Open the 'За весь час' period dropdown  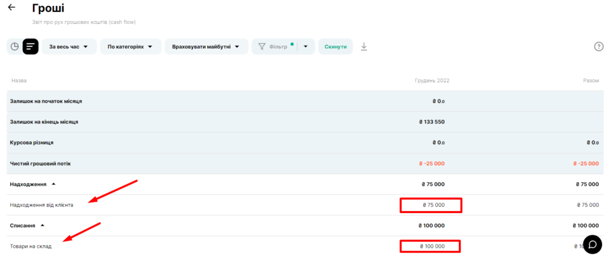[x=70, y=47]
